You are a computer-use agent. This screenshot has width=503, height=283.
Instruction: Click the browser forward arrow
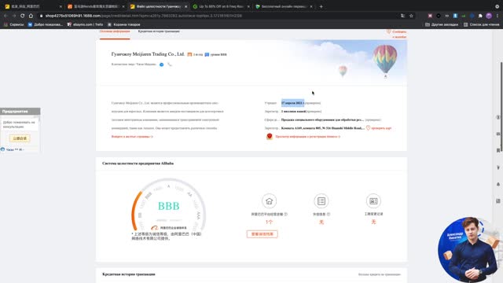click(x=14, y=16)
